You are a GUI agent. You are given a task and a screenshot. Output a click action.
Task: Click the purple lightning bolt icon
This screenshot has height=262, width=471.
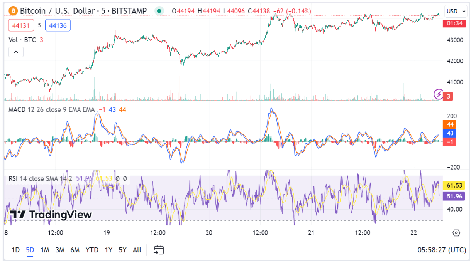coord(439,94)
